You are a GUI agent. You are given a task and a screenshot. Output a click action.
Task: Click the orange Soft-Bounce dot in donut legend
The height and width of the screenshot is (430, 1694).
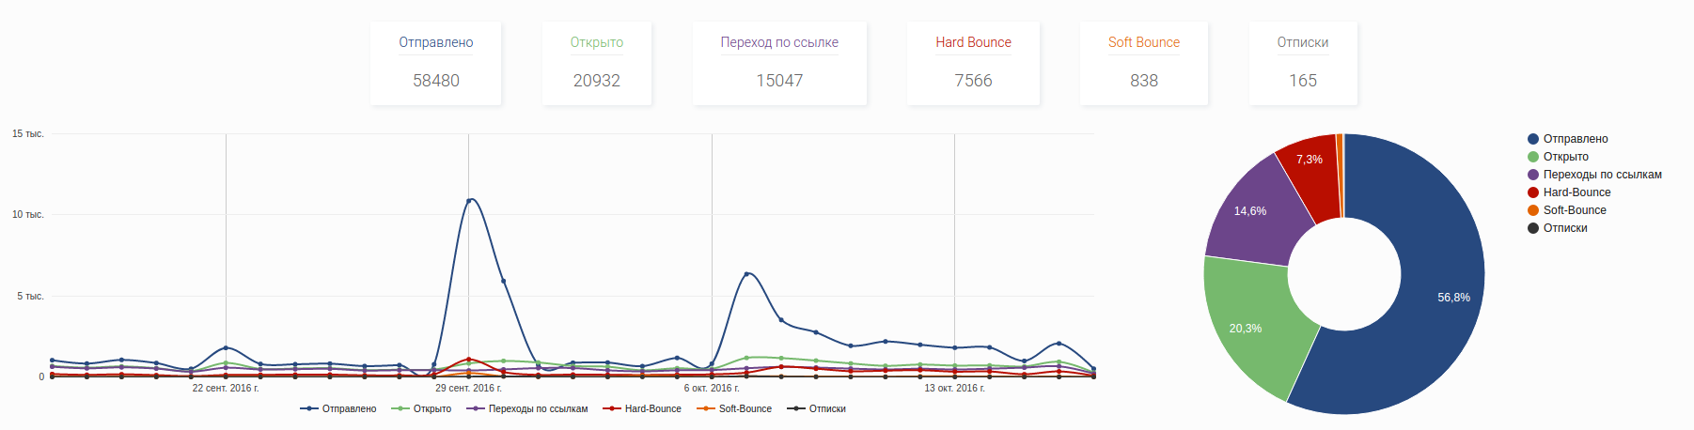[x=1533, y=210]
